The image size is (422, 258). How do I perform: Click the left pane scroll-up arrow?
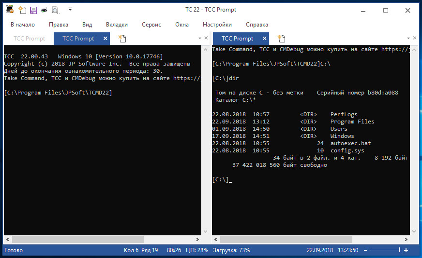pyautogui.click(x=205, y=50)
